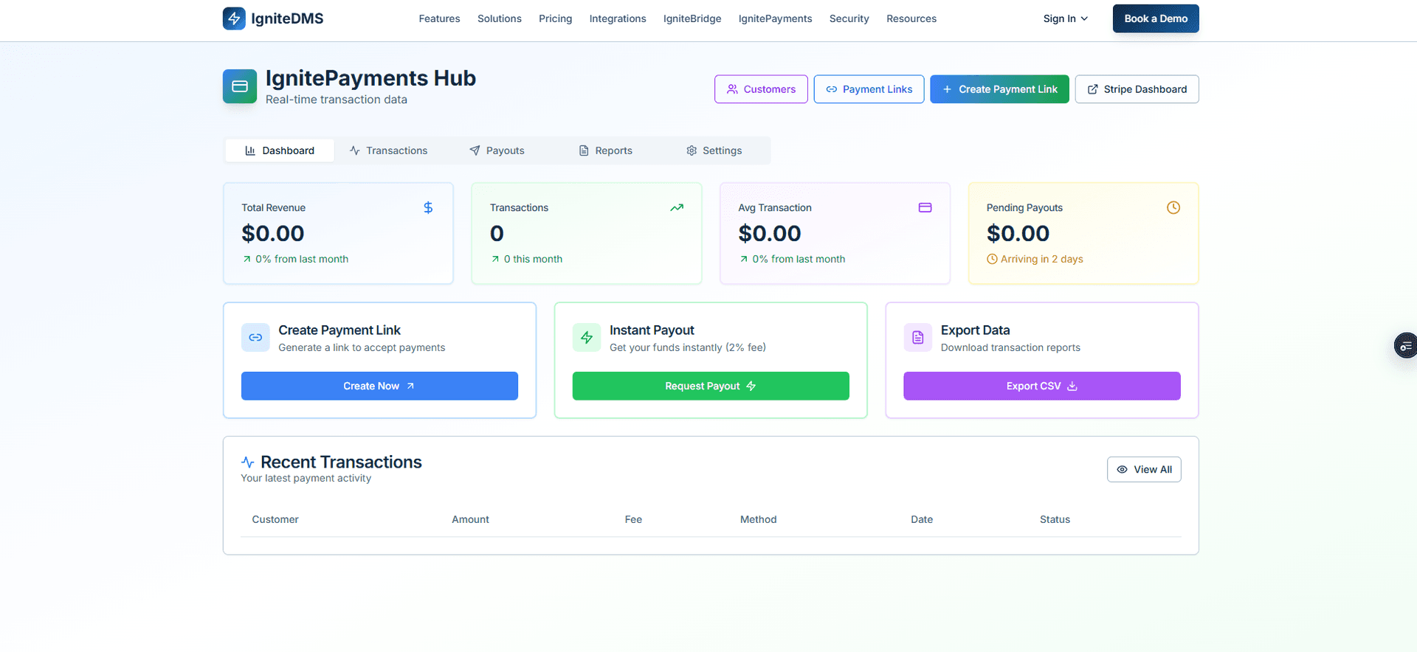This screenshot has height=652, width=1417.
Task: Click the Create Now button
Action: click(x=379, y=386)
